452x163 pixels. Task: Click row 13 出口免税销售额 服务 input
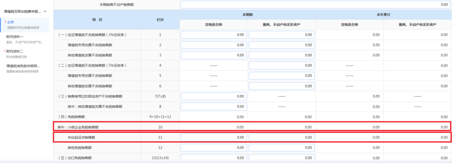click(282, 158)
